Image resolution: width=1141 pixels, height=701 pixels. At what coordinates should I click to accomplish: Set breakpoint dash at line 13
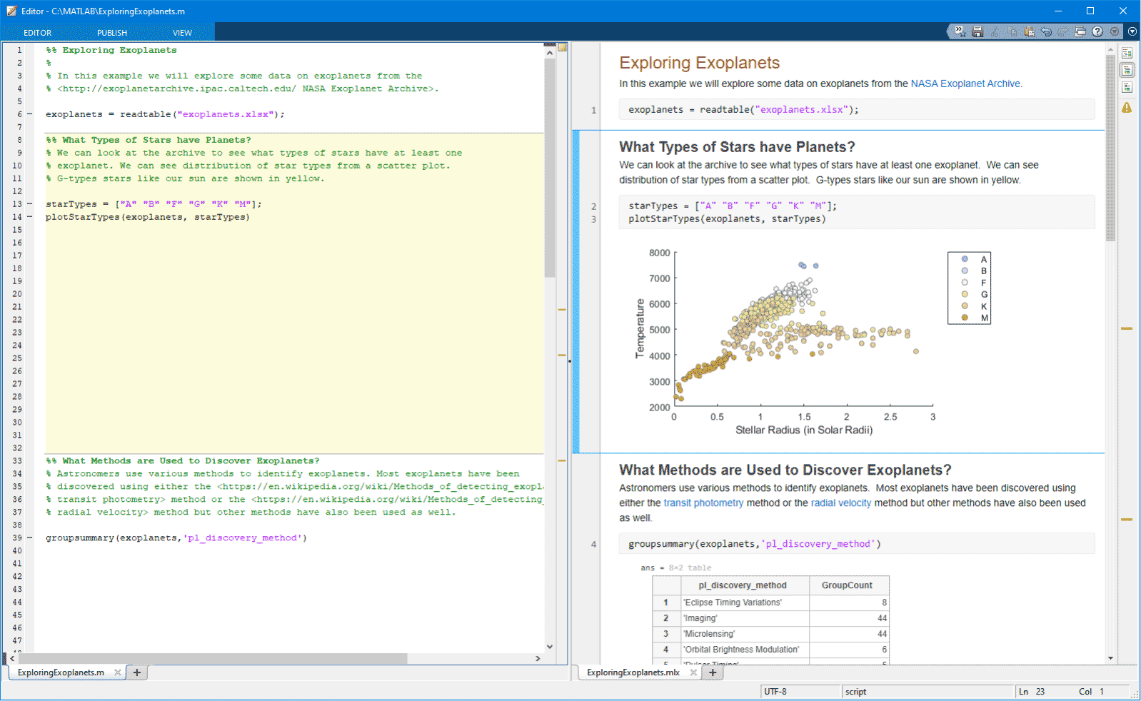[30, 204]
